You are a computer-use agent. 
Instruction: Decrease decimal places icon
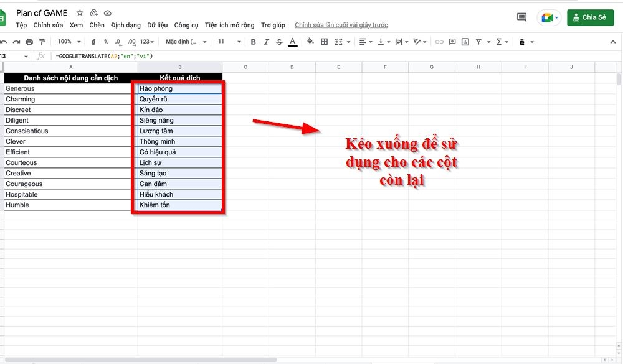pos(118,42)
